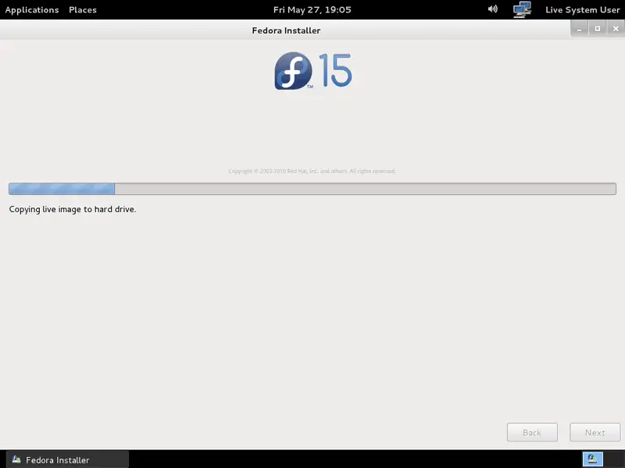Click the Red Hat copyright notice text
This screenshot has width=625, height=468.
(312, 171)
